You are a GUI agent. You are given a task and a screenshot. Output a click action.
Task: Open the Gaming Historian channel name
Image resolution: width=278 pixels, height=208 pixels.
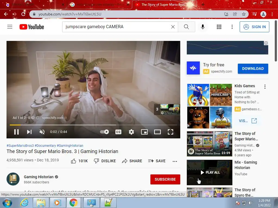coord(39,177)
